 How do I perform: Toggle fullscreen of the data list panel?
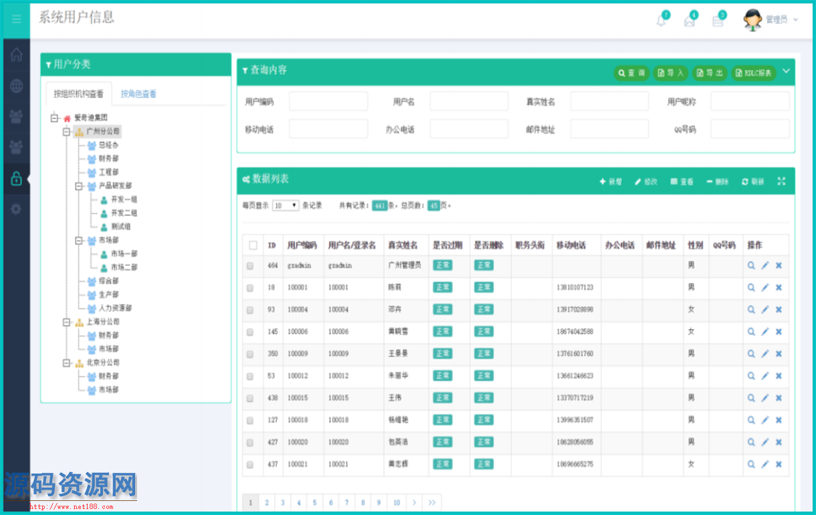pos(781,181)
